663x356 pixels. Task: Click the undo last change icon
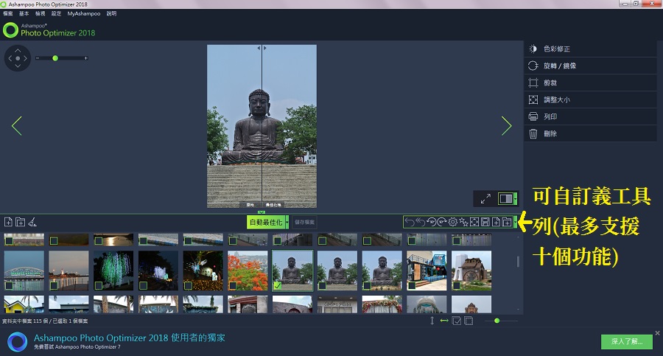pos(409,222)
